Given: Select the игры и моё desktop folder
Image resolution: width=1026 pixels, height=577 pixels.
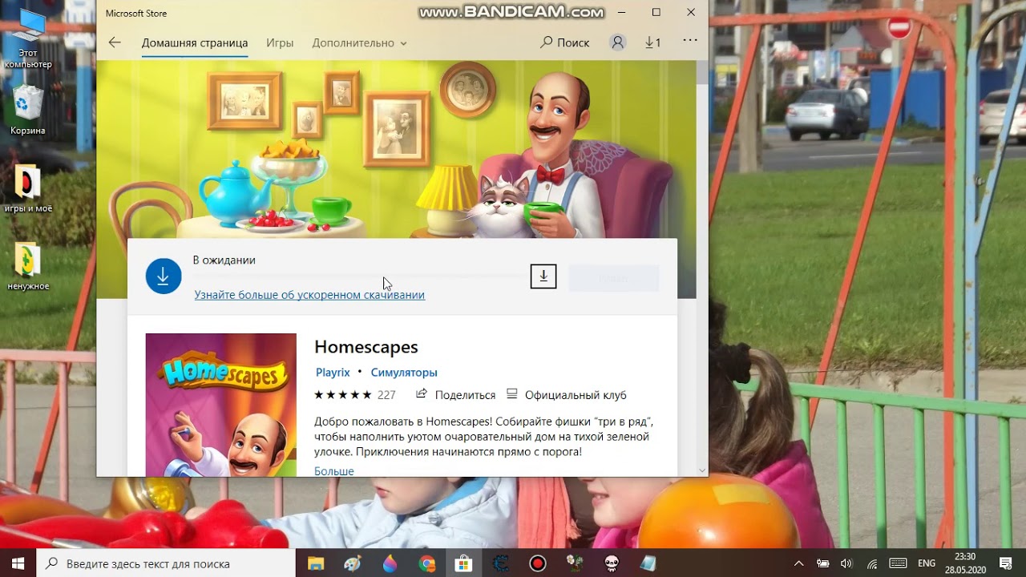Looking at the screenshot, I should [x=28, y=189].
